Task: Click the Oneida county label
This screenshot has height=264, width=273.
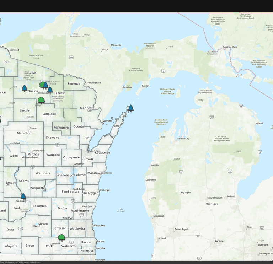Action: tap(33, 91)
